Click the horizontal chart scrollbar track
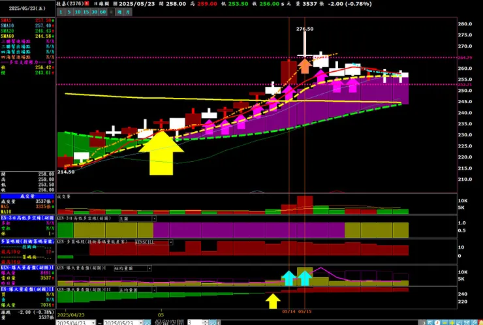483x325 pixels. 320,322
